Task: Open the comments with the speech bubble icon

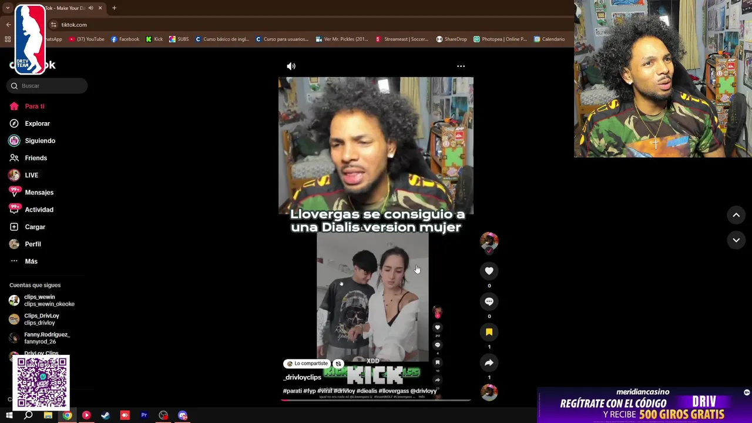Action: coord(489,301)
